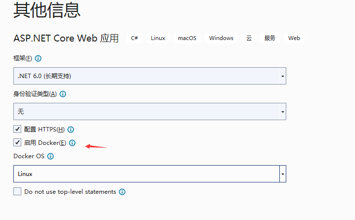The height and width of the screenshot is (220, 355).
Task: Click ASP.NET Core Web 应用 title
Action: click(x=66, y=38)
